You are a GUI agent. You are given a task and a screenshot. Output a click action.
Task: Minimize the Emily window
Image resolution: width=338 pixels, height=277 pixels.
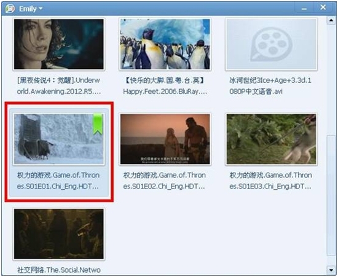(x=304, y=9)
